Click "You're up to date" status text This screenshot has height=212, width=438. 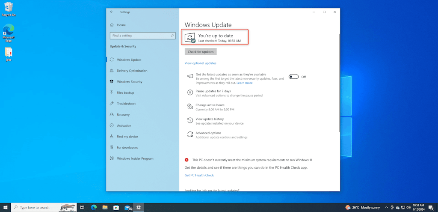click(x=216, y=36)
